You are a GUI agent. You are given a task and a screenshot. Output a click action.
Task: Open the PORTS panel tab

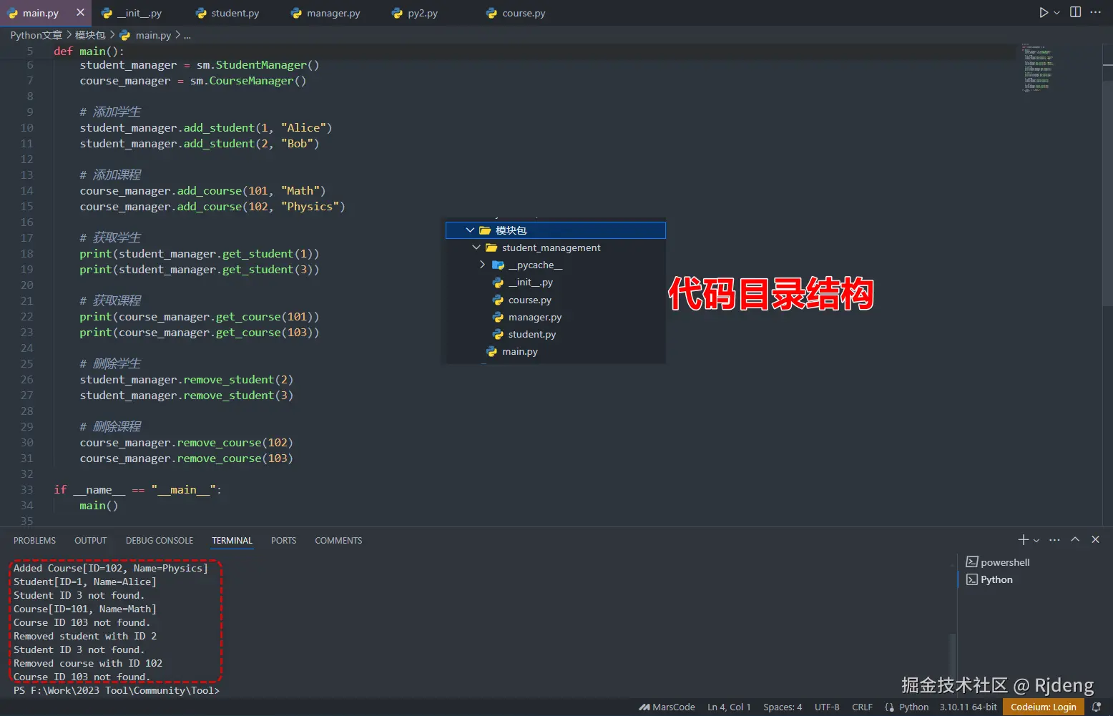(283, 541)
